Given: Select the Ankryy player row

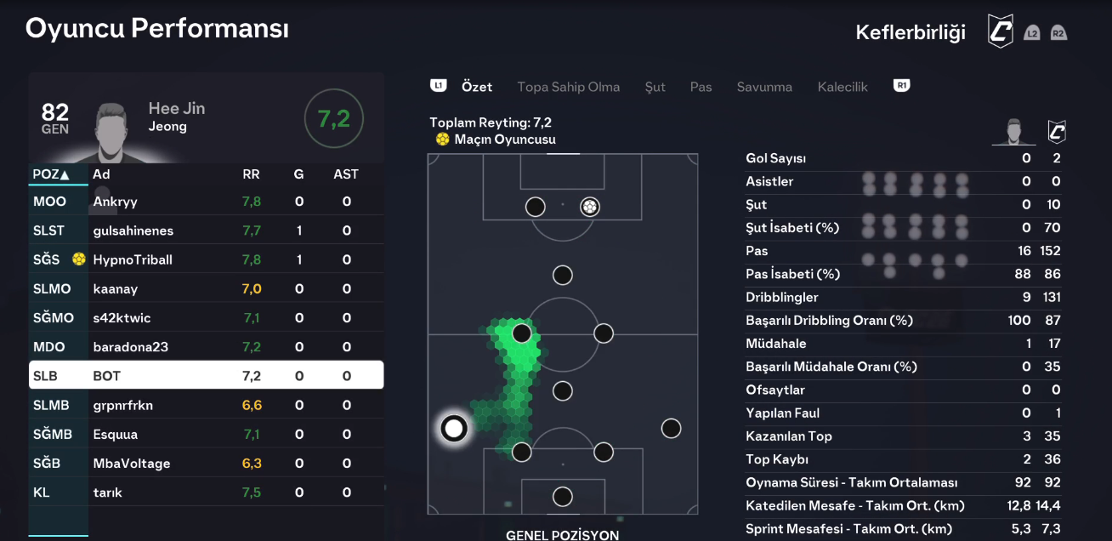Looking at the screenshot, I should [x=206, y=202].
